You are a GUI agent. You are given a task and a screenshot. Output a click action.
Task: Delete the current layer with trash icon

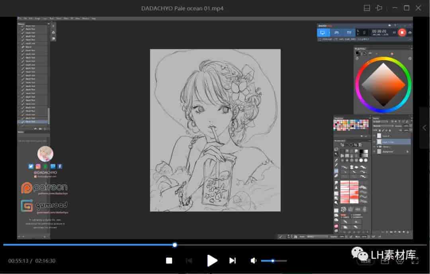[408, 232]
